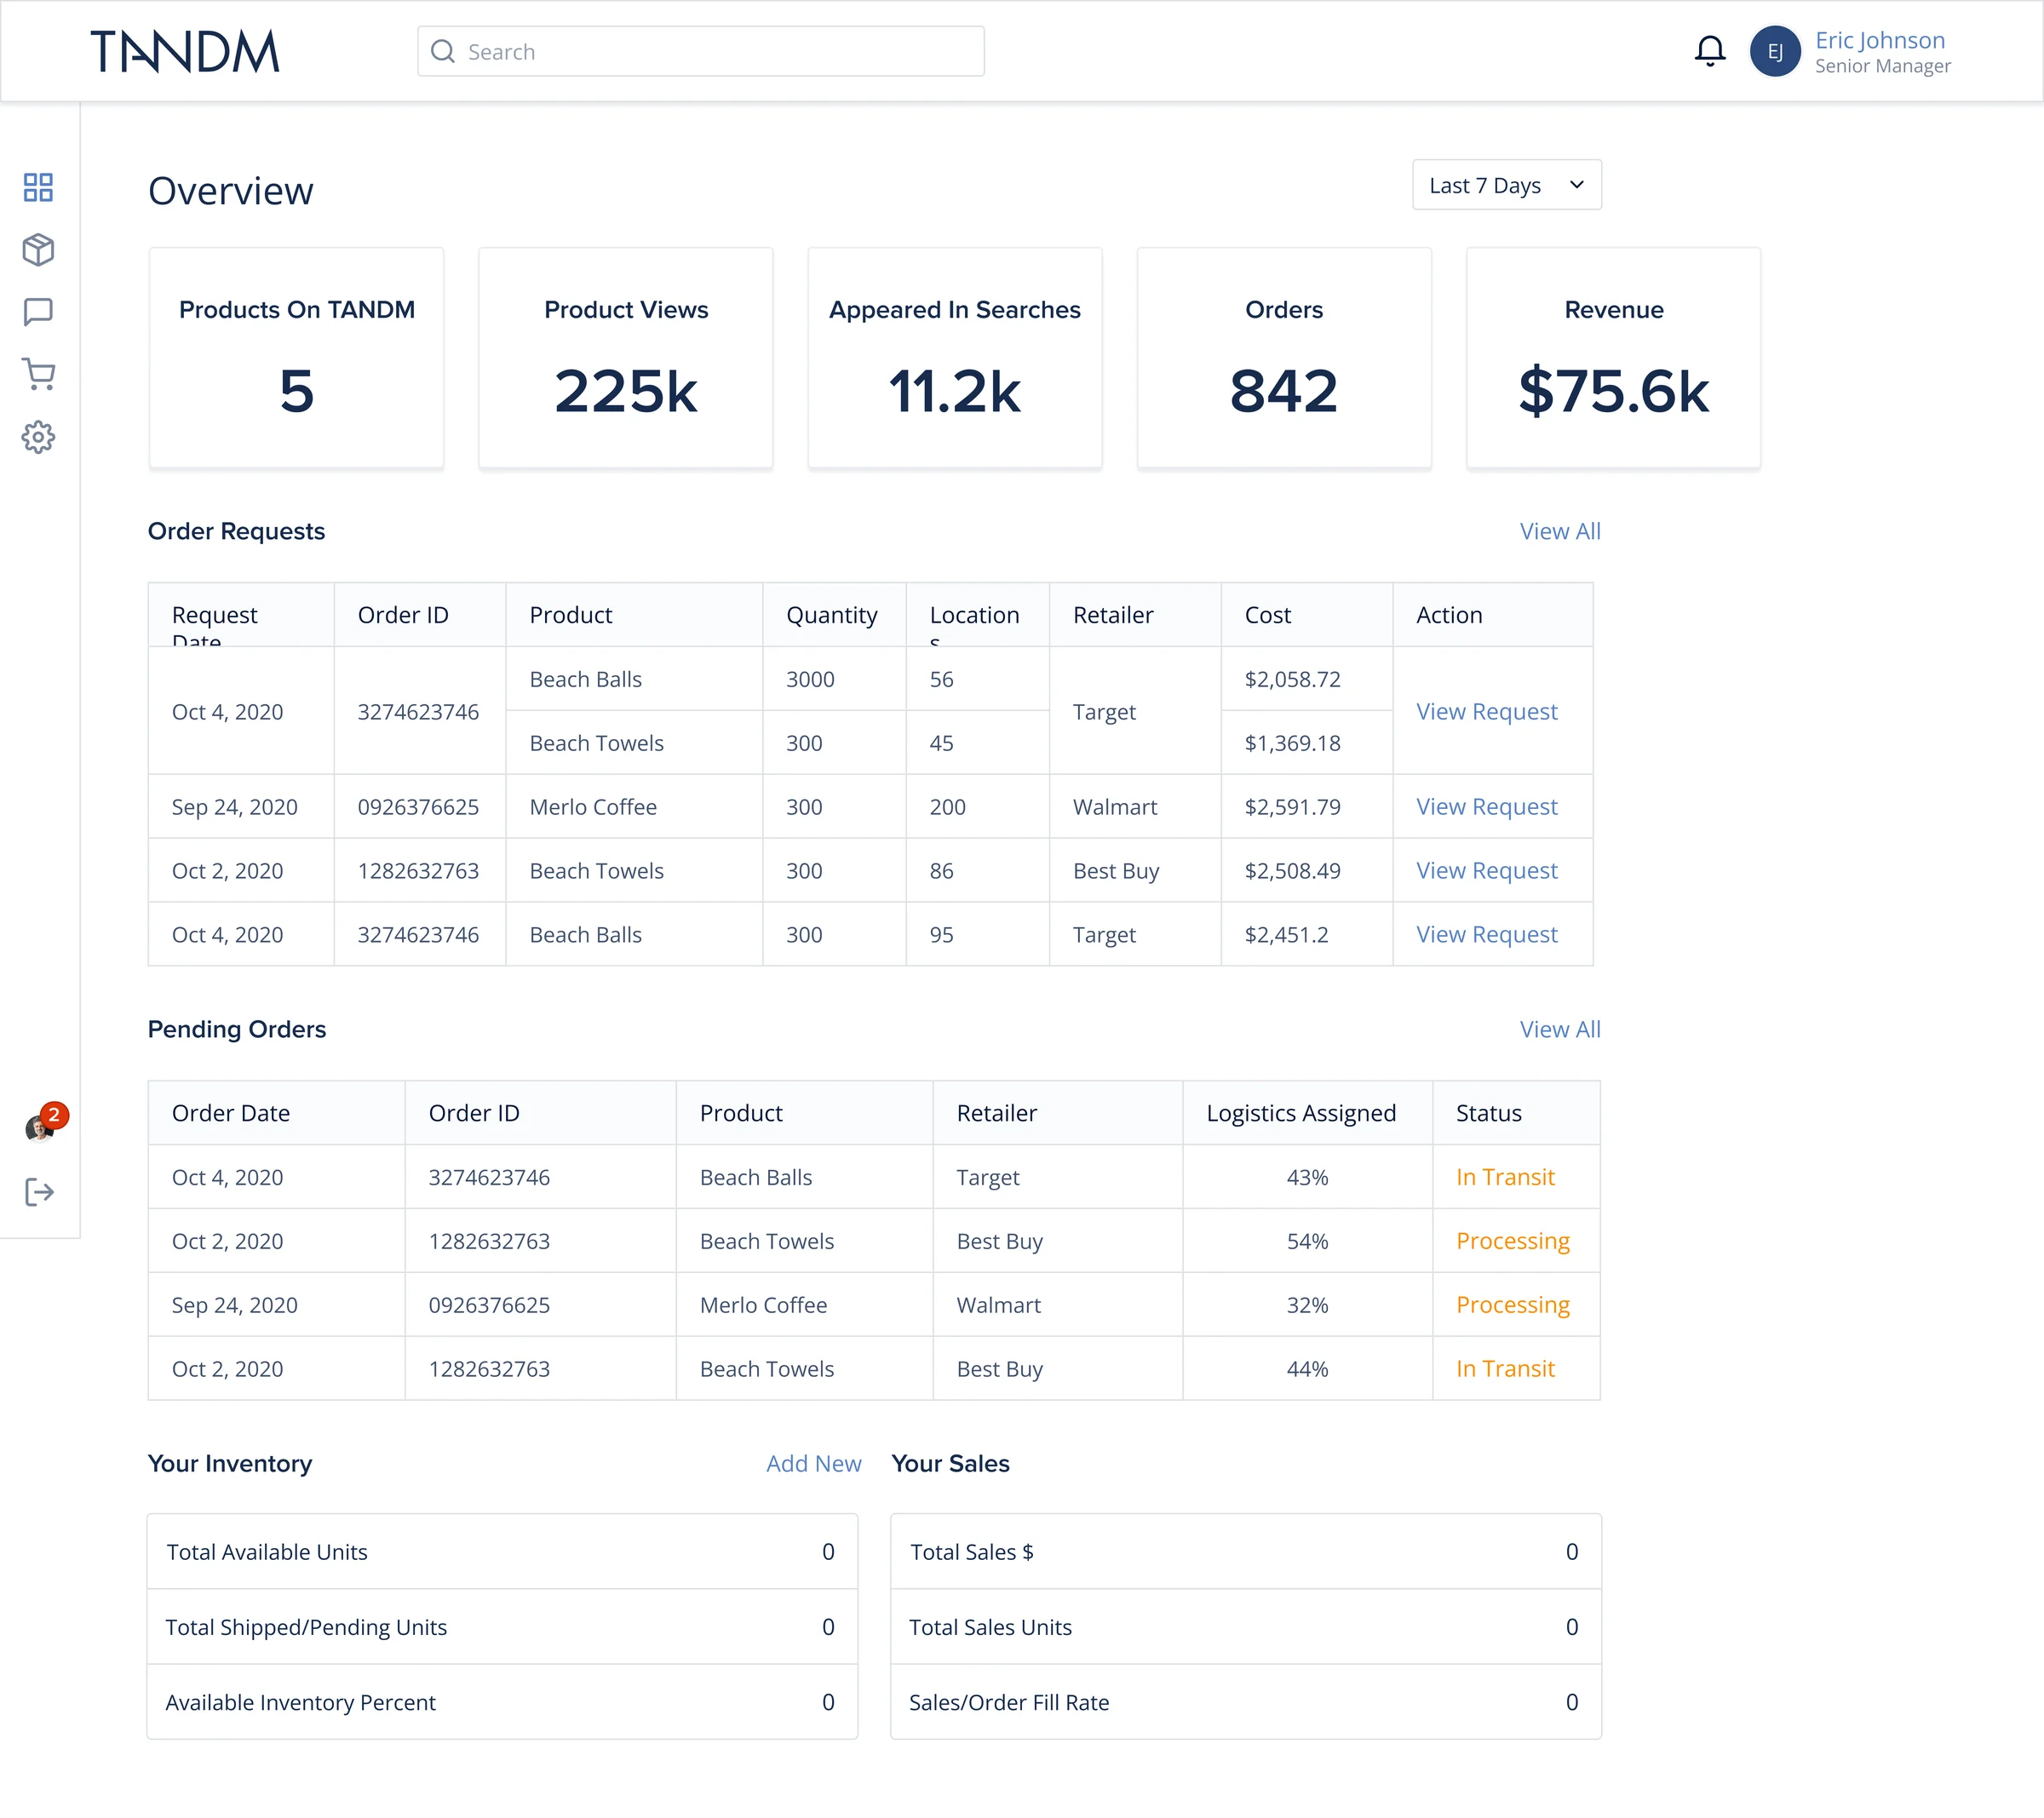Select the Revenue $75.6k card
The image size is (2044, 1818).
(x=1613, y=358)
